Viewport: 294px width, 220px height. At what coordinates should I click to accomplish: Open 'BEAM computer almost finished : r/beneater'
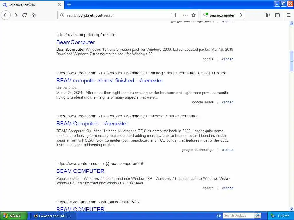110,80
